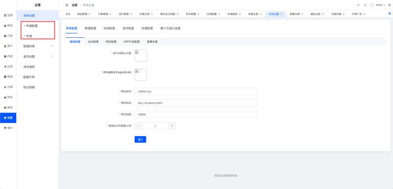This screenshot has width=393, height=189.
Task: Select 基础配置 sub-tab
Action: pyautogui.click(x=75, y=42)
